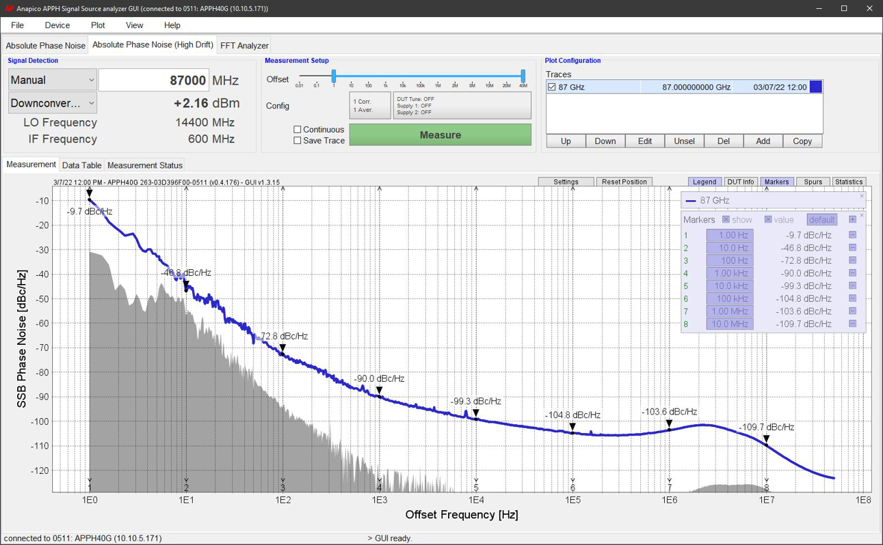Screen dimensions: 883x545
Task: Open the DUT Tune and Supply config button
Action: [x=462, y=106]
